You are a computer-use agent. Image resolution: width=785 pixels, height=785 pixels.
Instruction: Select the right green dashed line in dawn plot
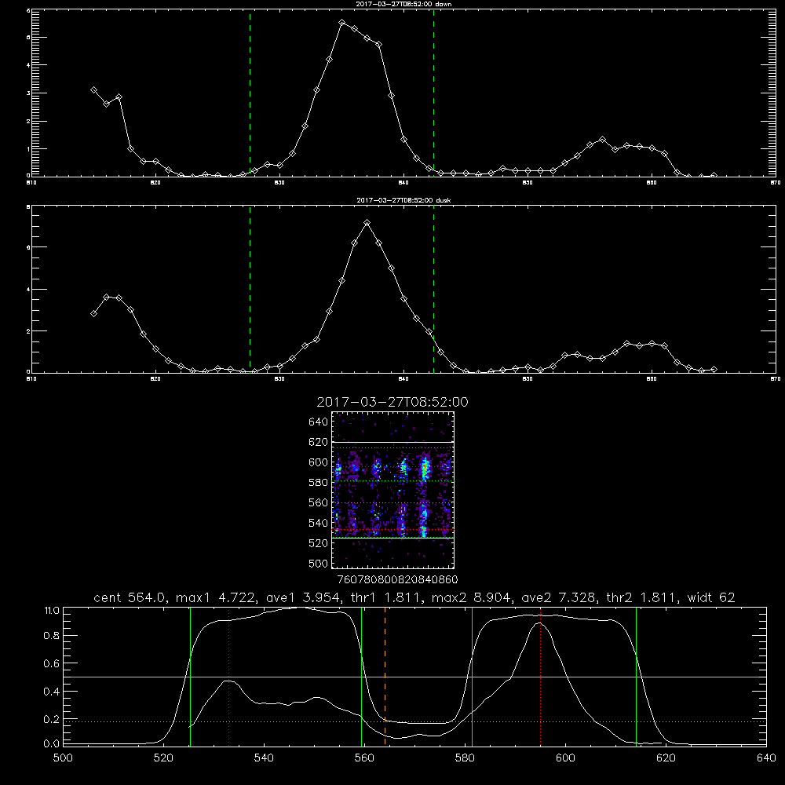pyautogui.click(x=433, y=93)
